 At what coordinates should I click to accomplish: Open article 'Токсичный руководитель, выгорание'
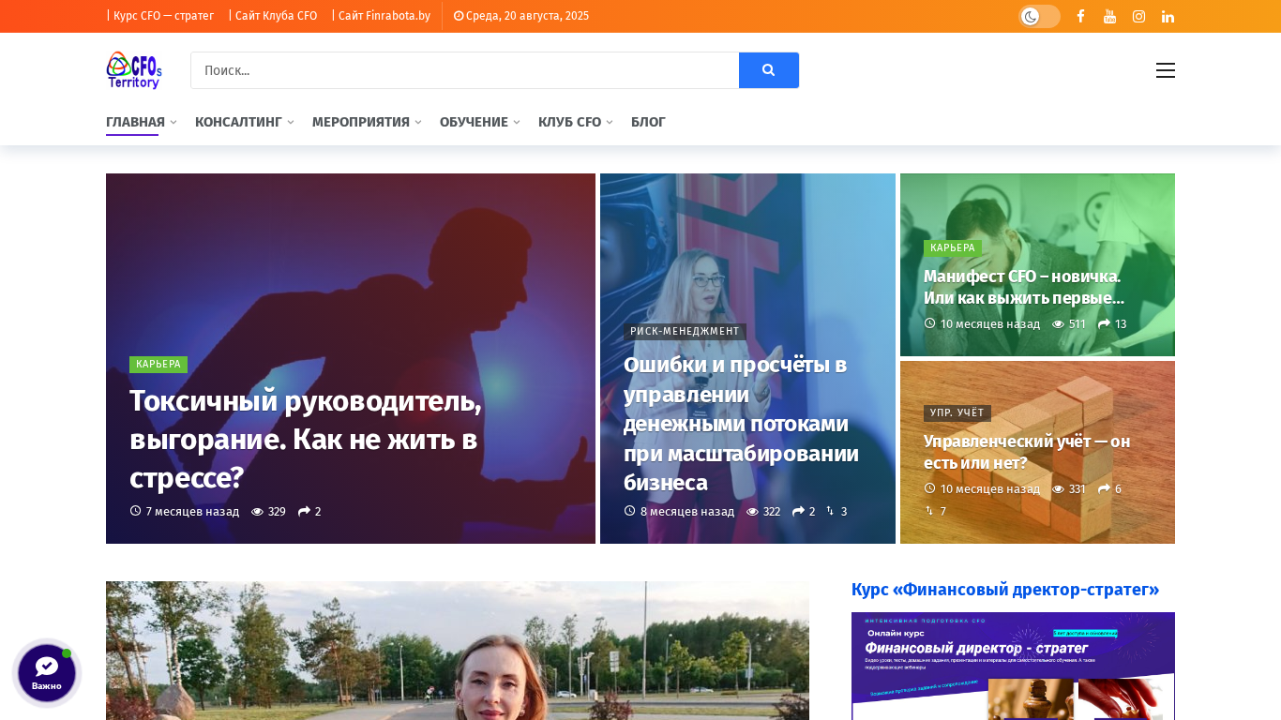pos(306,439)
